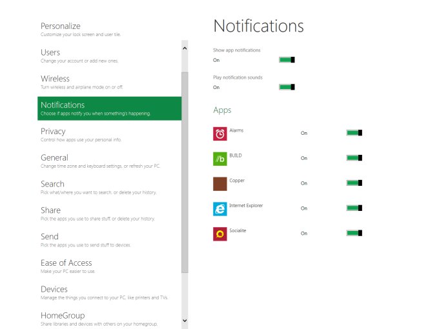The height and width of the screenshot is (329, 439).
Task: Click the Apps section heading
Action: click(222, 110)
